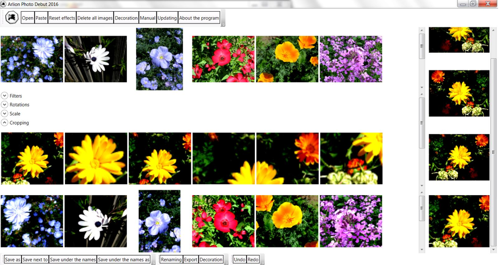Click Decoration in the bottom toolbar

coord(211,260)
